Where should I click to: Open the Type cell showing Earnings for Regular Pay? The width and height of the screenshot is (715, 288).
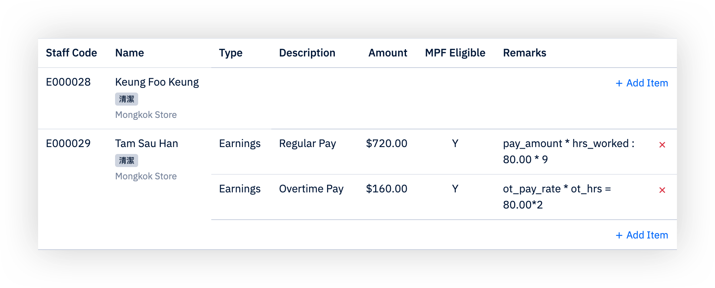click(x=240, y=143)
